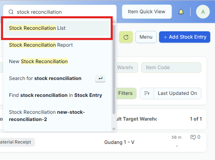The height and width of the screenshot is (160, 215).
Task: Open the Menu dropdown button
Action: (x=146, y=37)
